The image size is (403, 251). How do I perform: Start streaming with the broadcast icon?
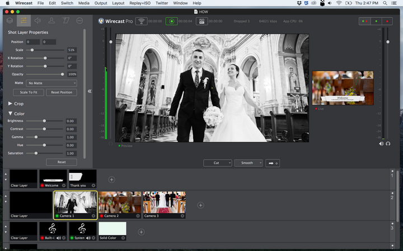click(141, 21)
